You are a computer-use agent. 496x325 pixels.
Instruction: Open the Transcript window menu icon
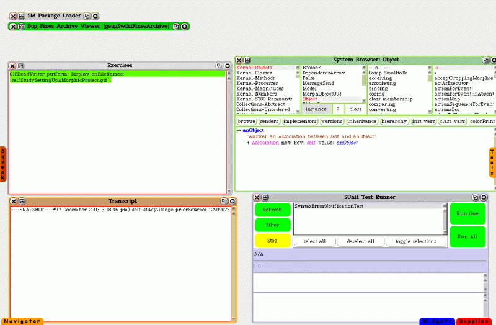[x=22, y=202]
